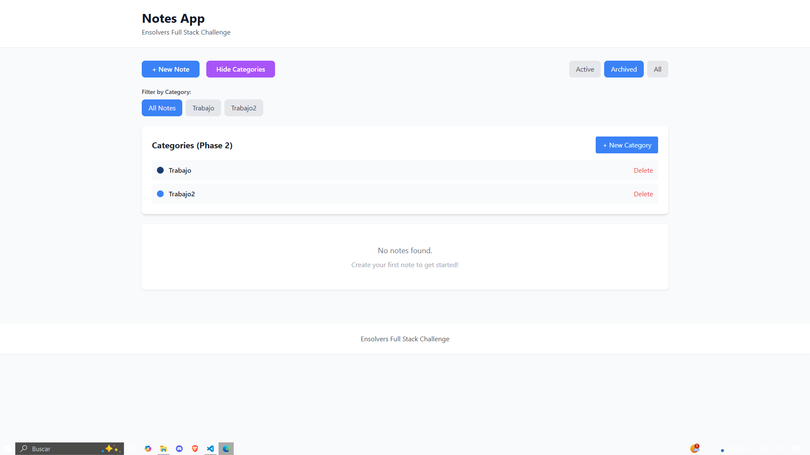Click the 'Filter by Category:' label
The width and height of the screenshot is (810, 455).
point(166,92)
